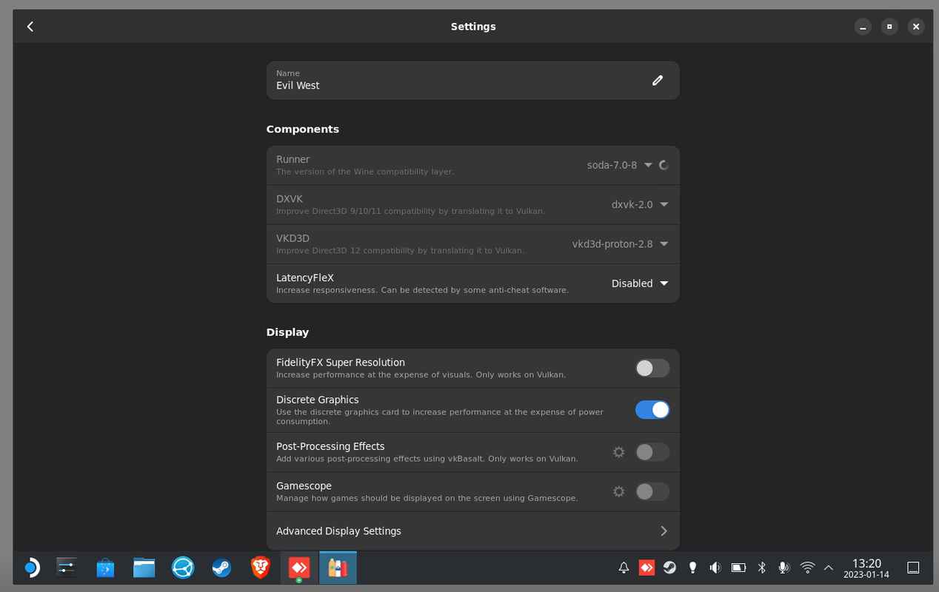Select the Bottles app in taskbar
939x592 pixels.
pyautogui.click(x=338, y=568)
